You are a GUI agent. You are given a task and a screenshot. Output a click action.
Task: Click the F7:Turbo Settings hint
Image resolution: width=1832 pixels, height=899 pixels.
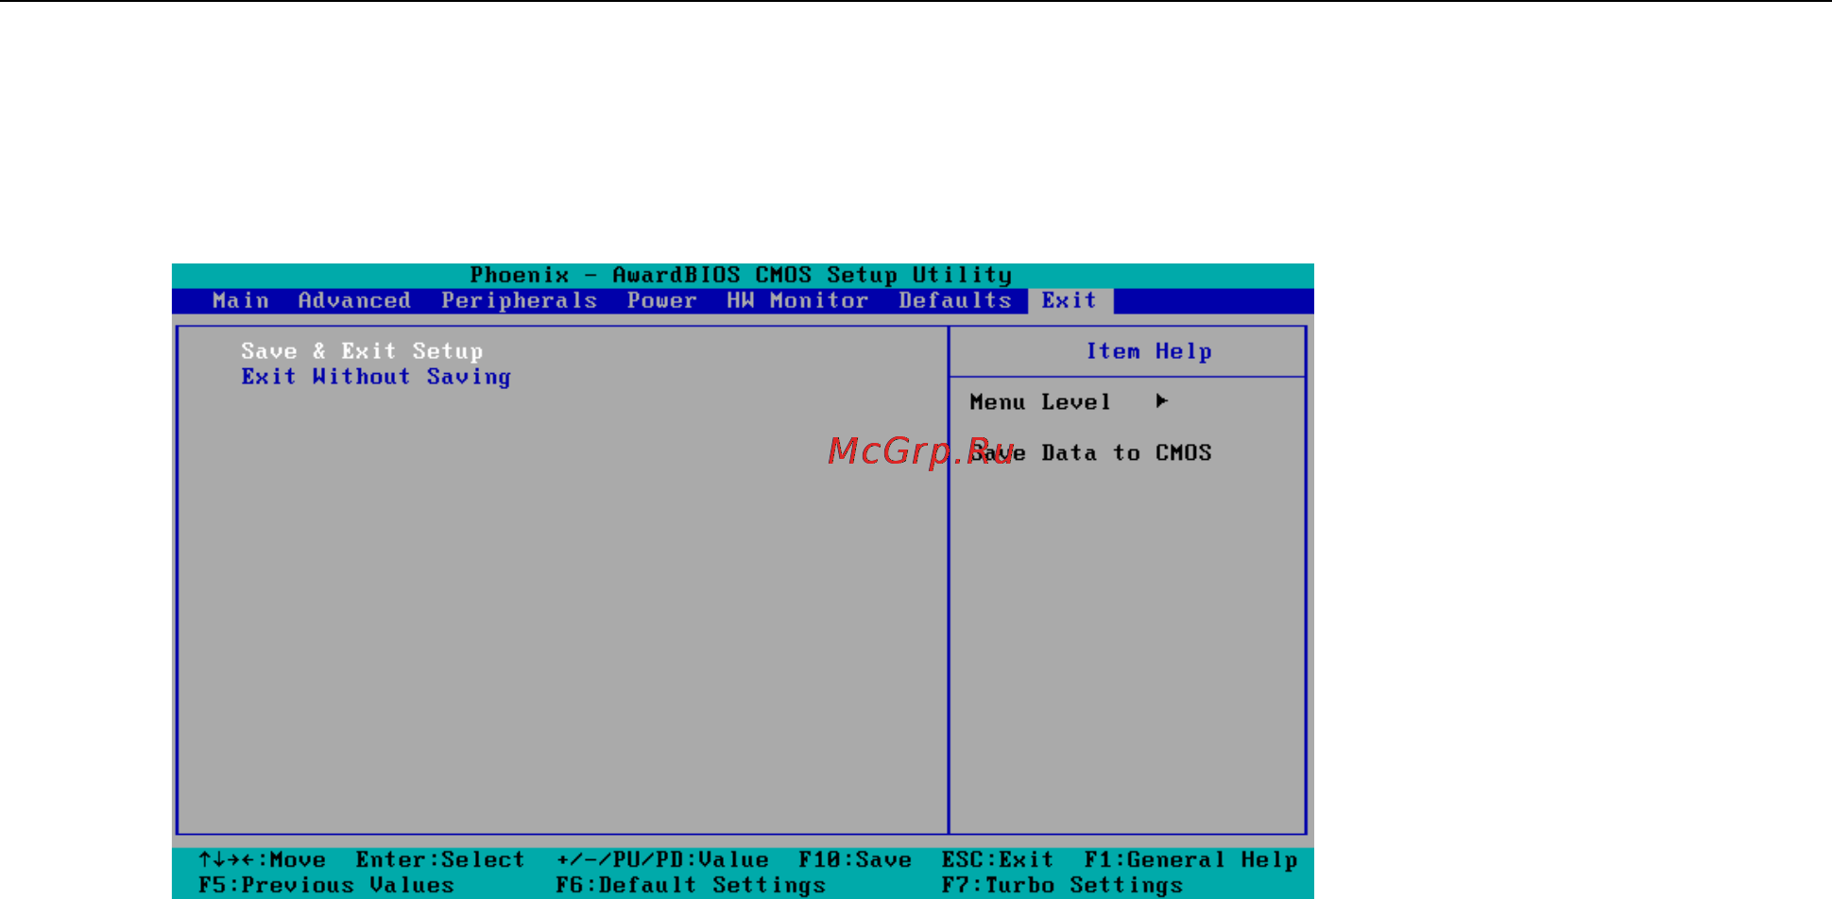pyautogui.click(x=1062, y=885)
